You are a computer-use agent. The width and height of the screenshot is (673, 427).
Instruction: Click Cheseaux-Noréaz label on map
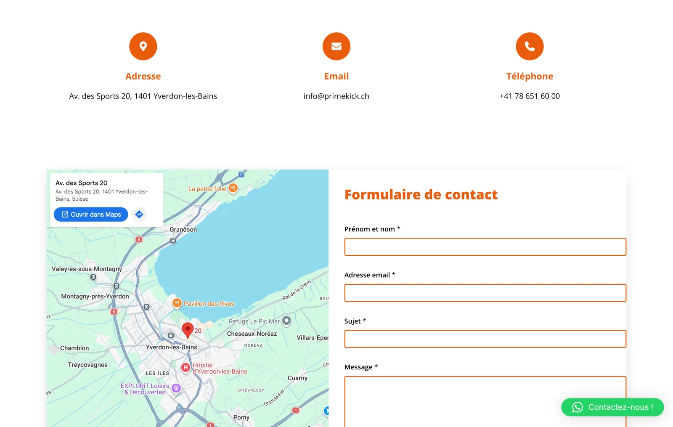pos(252,334)
